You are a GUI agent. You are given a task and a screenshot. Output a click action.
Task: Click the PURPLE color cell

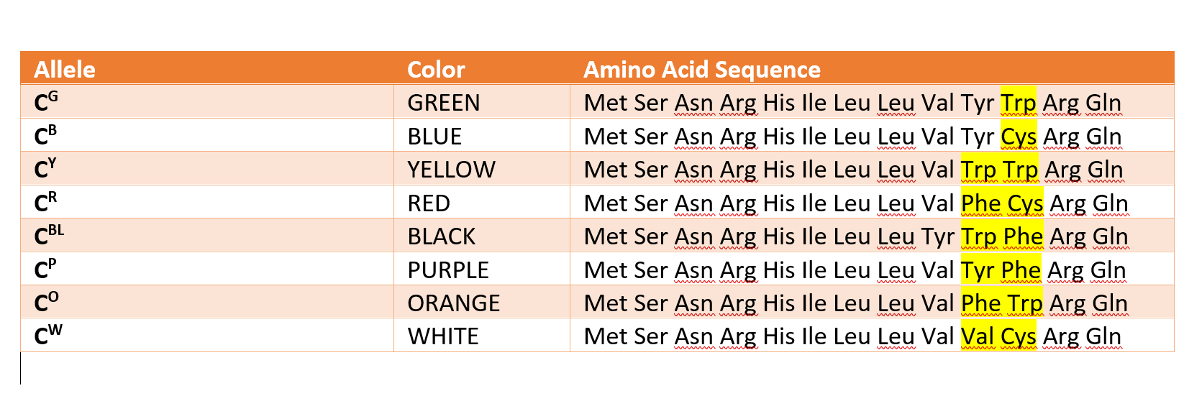point(448,270)
